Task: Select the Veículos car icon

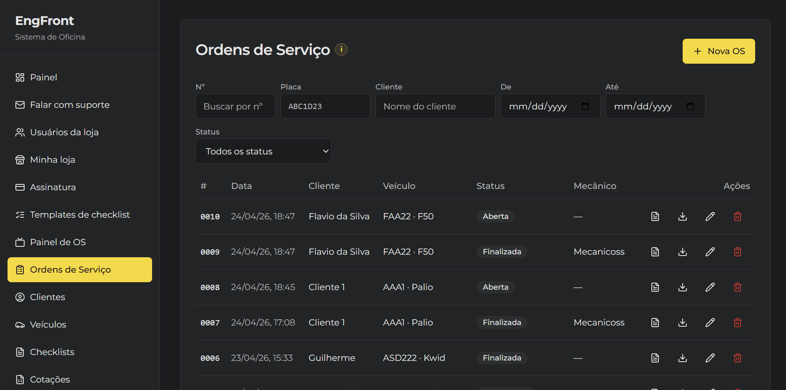Action: pos(20,324)
